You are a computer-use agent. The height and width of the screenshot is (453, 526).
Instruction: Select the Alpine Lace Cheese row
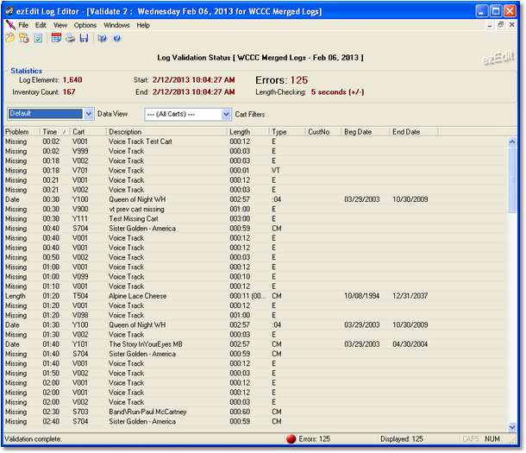(255, 296)
